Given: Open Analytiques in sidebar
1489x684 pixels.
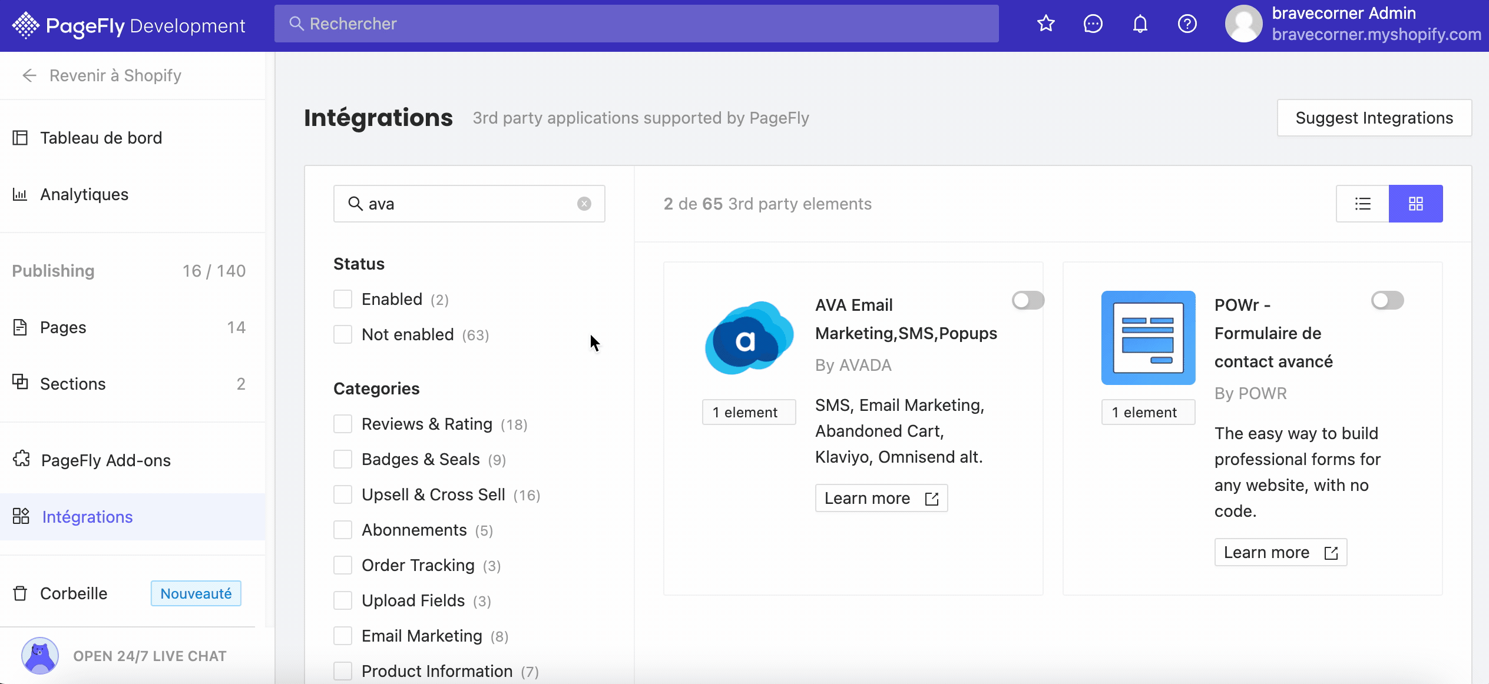Looking at the screenshot, I should point(133,194).
